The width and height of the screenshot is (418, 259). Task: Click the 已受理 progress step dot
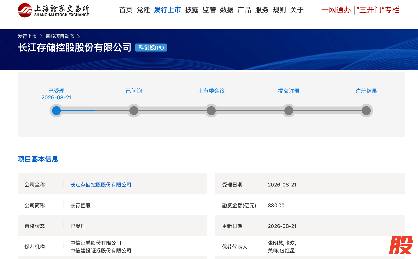tap(56, 111)
